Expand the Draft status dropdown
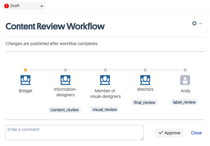 (x=42, y=6)
